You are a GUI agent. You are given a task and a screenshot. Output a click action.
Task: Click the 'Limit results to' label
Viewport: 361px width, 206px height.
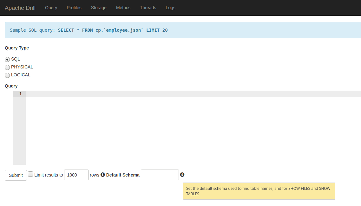click(49, 175)
